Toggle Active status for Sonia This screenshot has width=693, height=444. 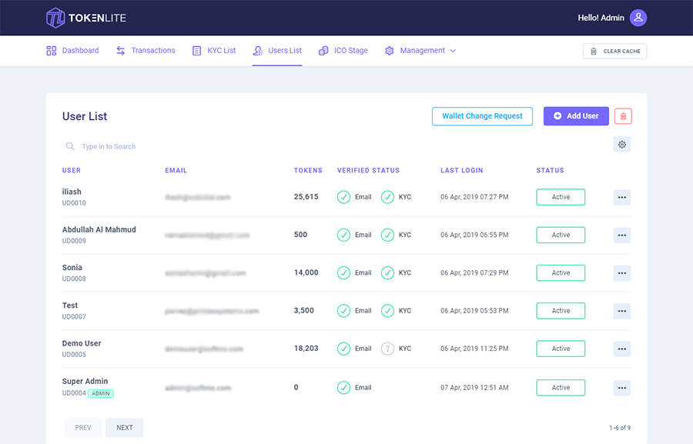pyautogui.click(x=560, y=272)
